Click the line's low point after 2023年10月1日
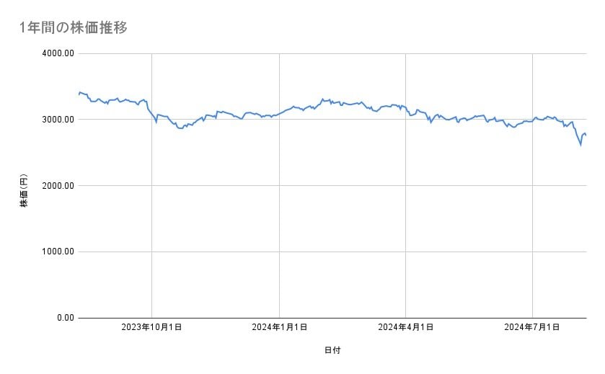 point(179,128)
